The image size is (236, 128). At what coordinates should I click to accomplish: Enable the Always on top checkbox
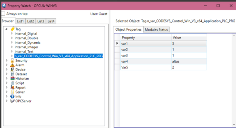[x=3, y=14]
